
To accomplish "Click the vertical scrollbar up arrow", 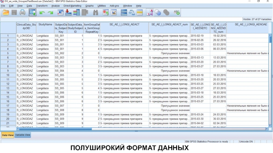I will coord(270,35).
